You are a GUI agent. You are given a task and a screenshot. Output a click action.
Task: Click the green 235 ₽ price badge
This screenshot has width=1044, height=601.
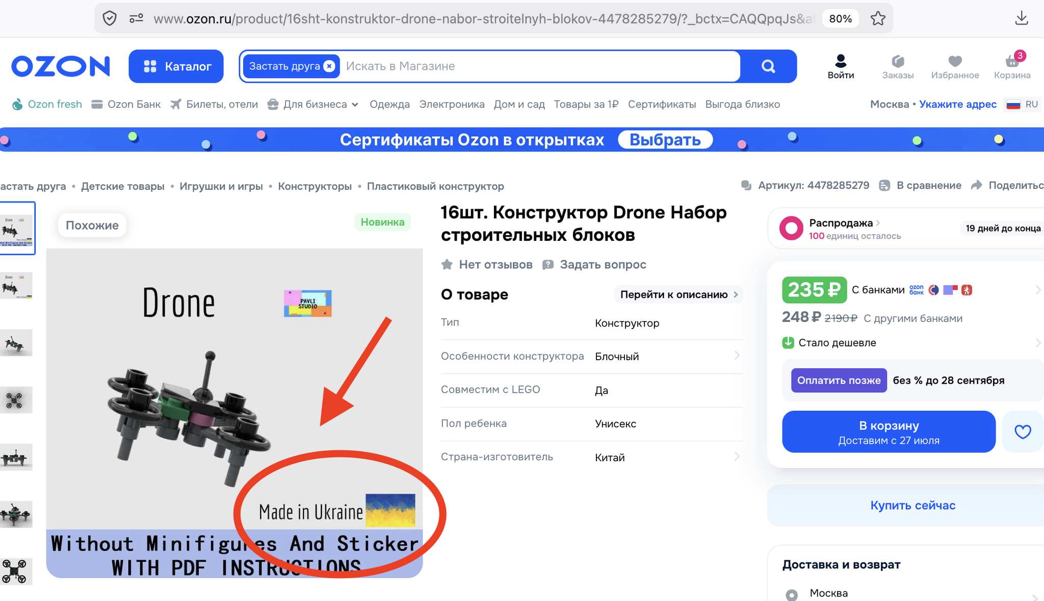[814, 290]
